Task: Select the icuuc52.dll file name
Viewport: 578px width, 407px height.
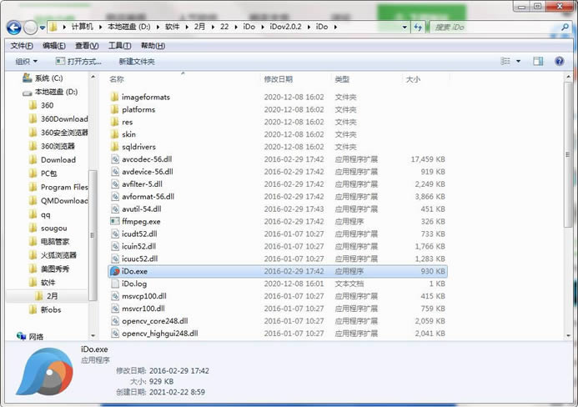Action: (x=140, y=259)
